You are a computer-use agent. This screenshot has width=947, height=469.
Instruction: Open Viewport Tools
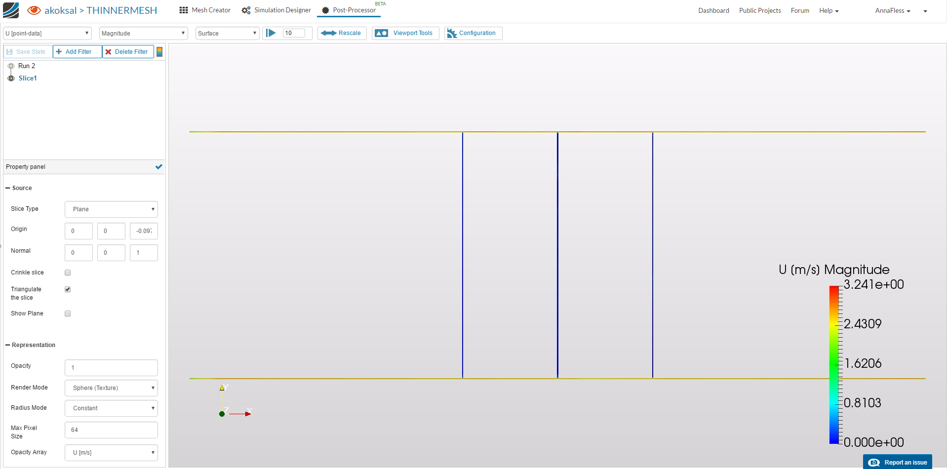coord(405,33)
